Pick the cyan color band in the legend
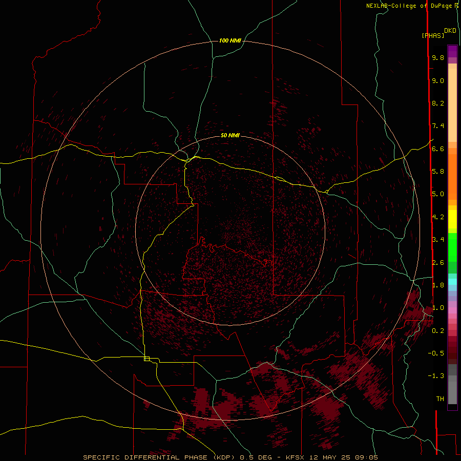The width and height of the screenshot is (461, 461). [x=452, y=282]
